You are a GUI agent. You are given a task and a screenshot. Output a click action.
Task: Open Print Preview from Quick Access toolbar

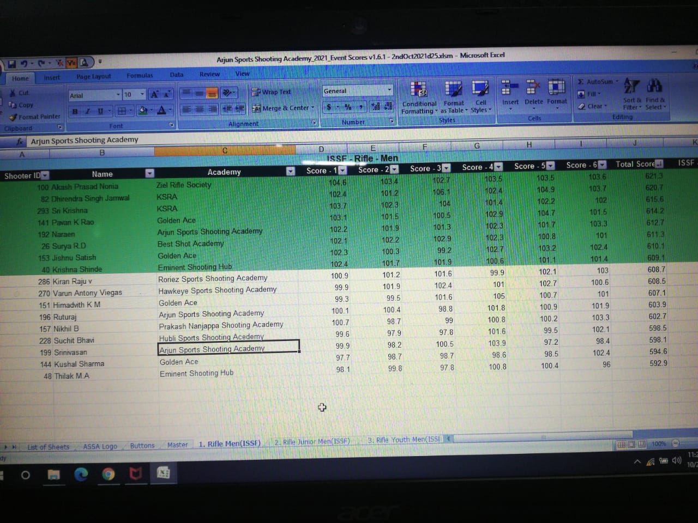pos(84,63)
